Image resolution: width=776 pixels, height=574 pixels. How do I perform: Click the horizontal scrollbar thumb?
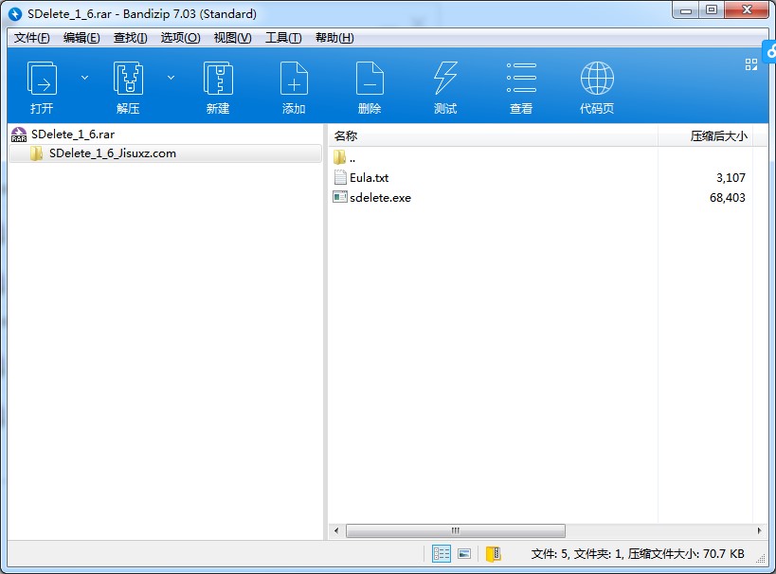(x=456, y=531)
